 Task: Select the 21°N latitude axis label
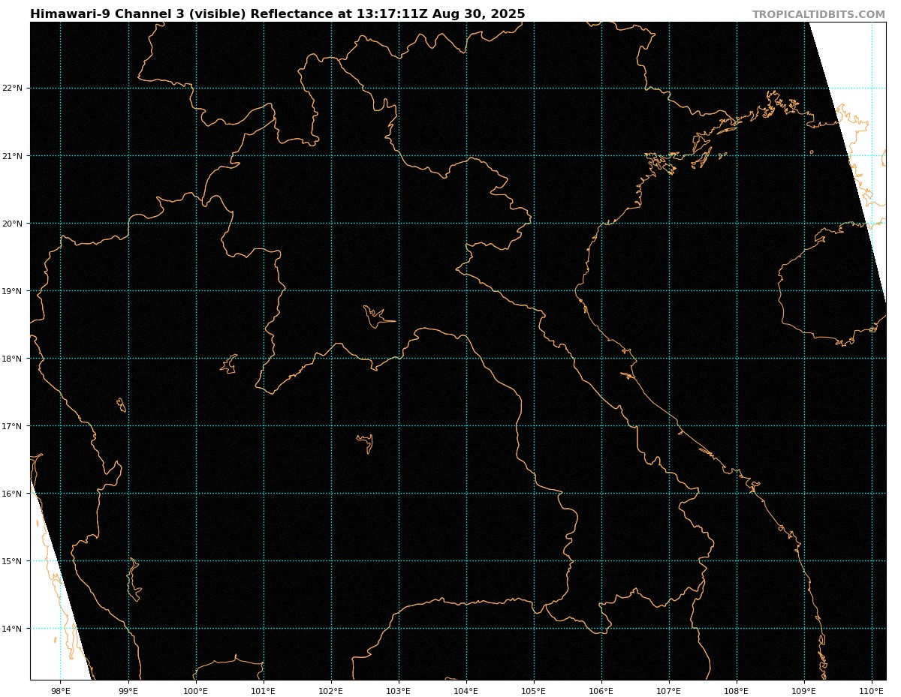(13, 156)
